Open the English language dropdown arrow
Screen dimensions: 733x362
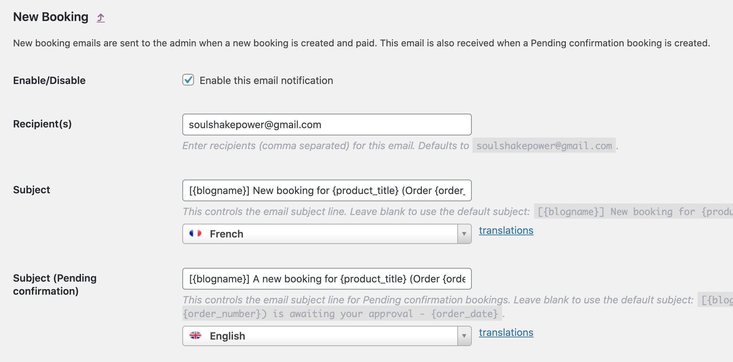click(x=464, y=336)
